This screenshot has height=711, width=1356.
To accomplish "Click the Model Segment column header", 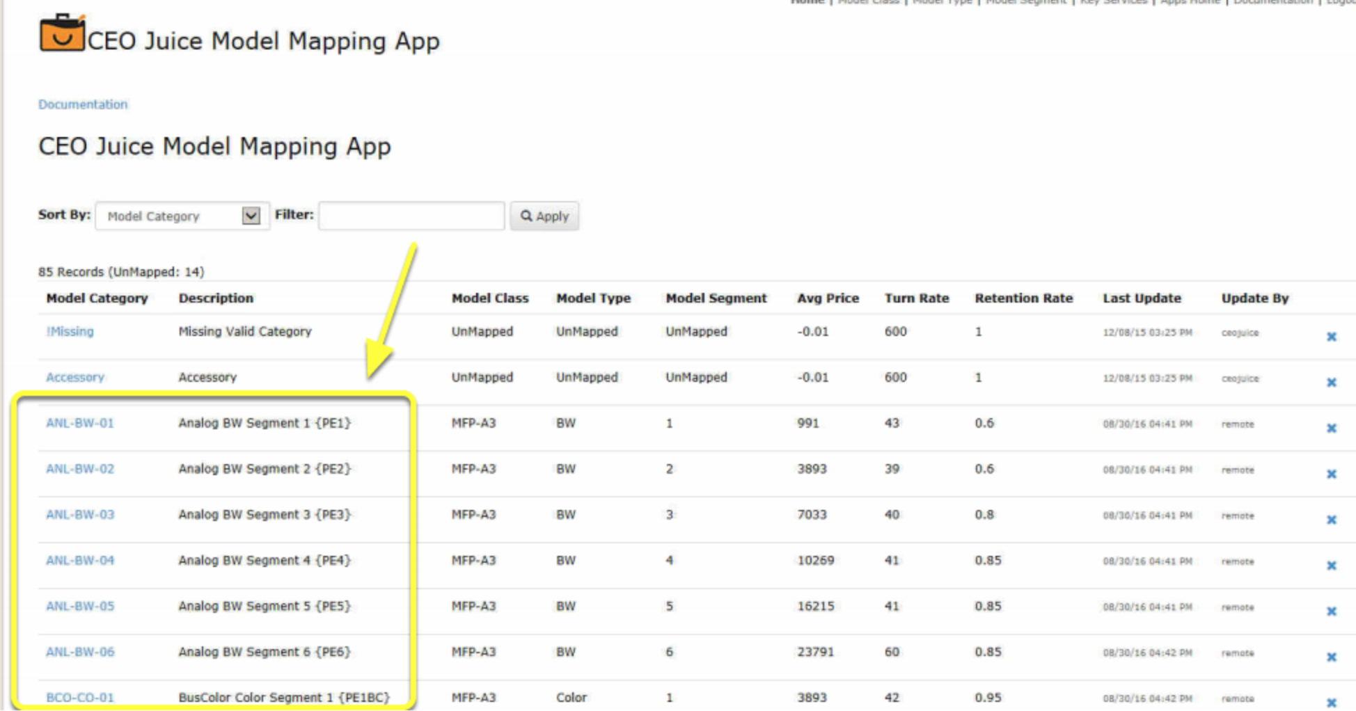I will [x=716, y=298].
